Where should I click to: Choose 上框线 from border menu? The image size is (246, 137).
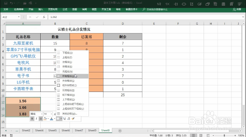(72, 57)
